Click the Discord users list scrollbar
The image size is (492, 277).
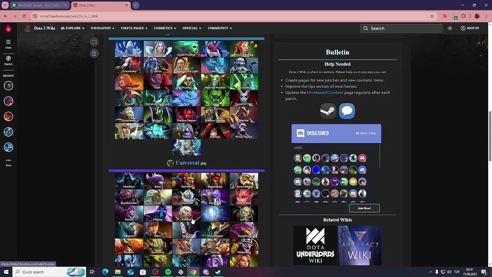(x=380, y=156)
